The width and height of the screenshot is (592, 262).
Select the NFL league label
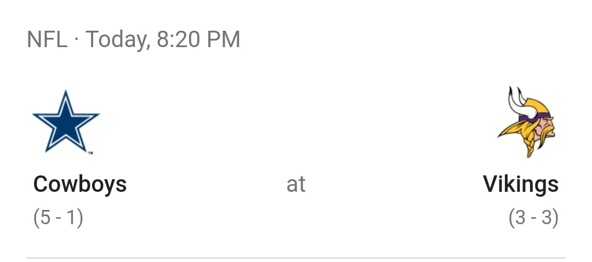tap(47, 40)
